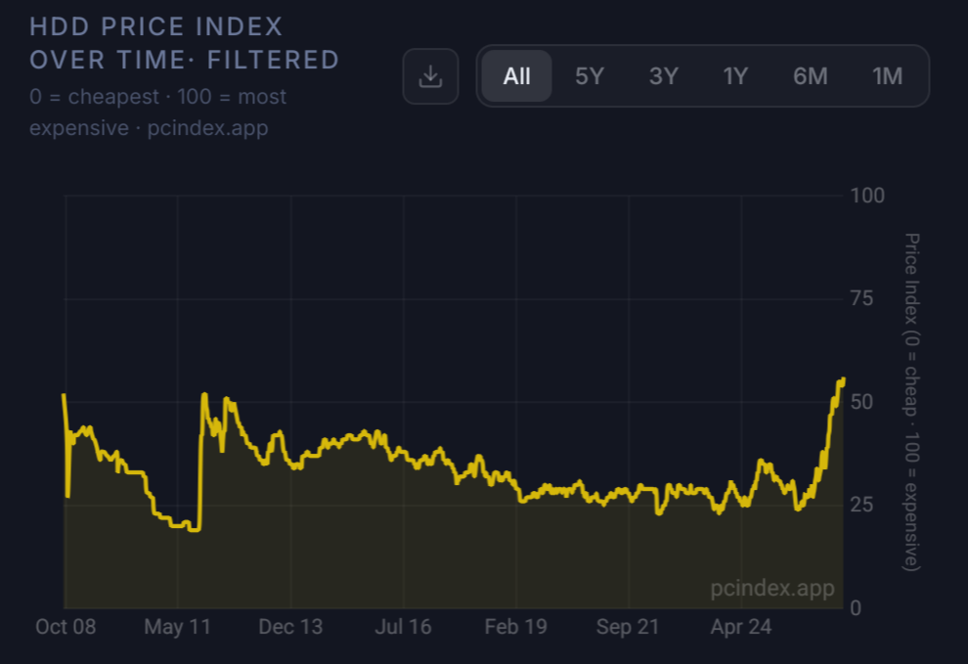Click the 50 y-axis value
The width and height of the screenshot is (968, 664).
tap(861, 402)
